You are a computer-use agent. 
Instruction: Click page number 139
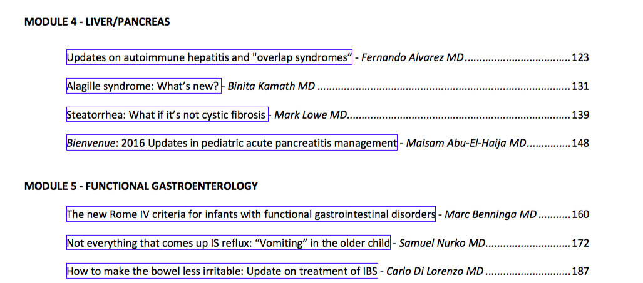tap(580, 115)
